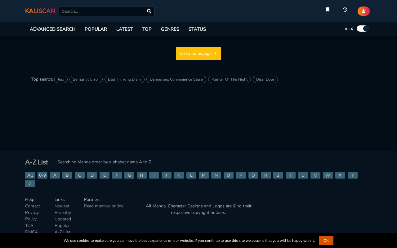
Task: Click the KALISCAN logo
Action: pyautogui.click(x=40, y=11)
